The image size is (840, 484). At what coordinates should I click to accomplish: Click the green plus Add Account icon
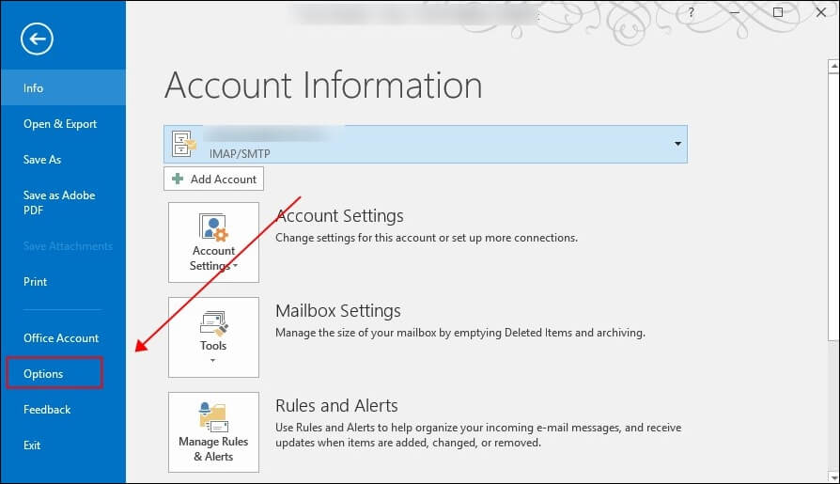click(178, 180)
